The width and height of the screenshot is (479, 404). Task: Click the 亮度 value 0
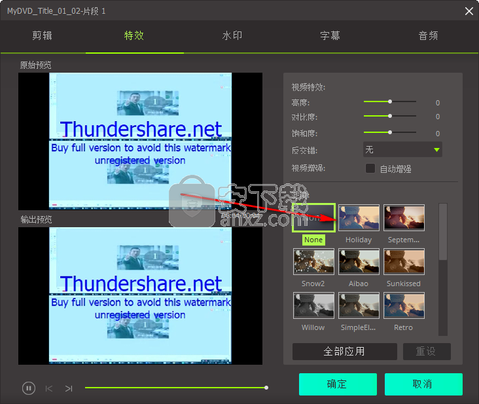pyautogui.click(x=438, y=103)
